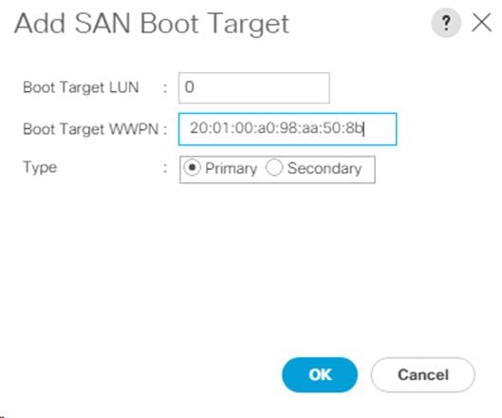The width and height of the screenshot is (502, 418).
Task: Focus the Boot Target WWPN input box
Action: (288, 129)
